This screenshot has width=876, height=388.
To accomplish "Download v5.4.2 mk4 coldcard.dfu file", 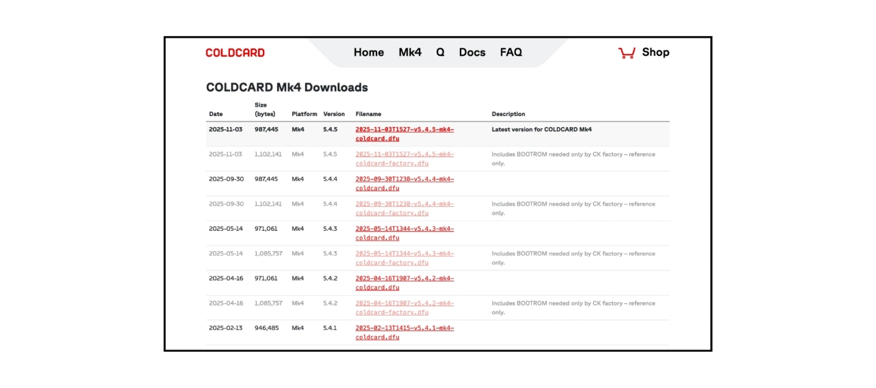I will tap(404, 283).
